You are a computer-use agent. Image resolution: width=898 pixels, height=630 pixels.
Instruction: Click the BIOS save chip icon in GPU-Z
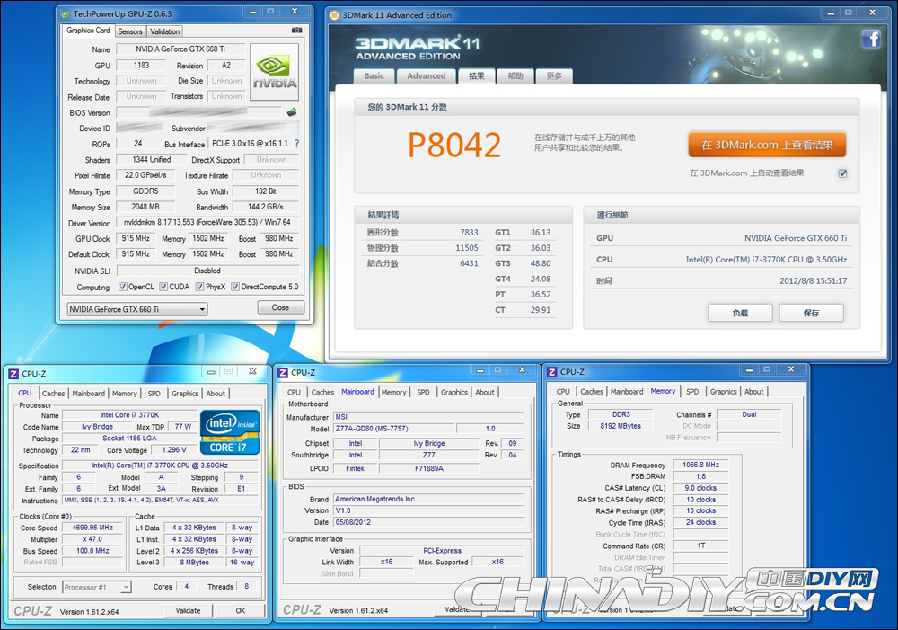tap(292, 111)
